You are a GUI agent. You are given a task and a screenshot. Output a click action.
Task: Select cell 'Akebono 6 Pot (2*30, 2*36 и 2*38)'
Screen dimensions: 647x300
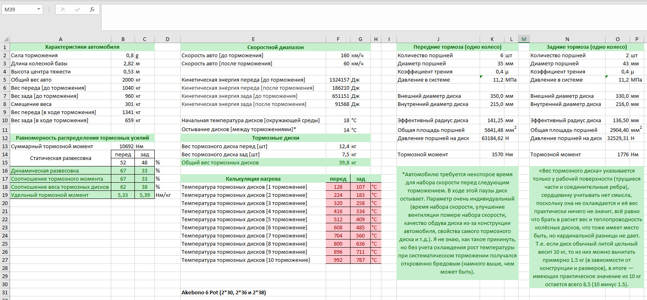point(253,292)
